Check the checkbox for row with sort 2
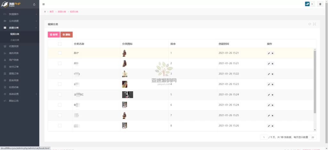This screenshot has height=150, width=328. 60,64
